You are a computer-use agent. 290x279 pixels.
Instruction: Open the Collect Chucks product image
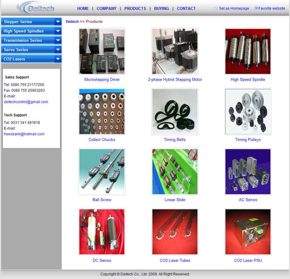click(x=102, y=112)
